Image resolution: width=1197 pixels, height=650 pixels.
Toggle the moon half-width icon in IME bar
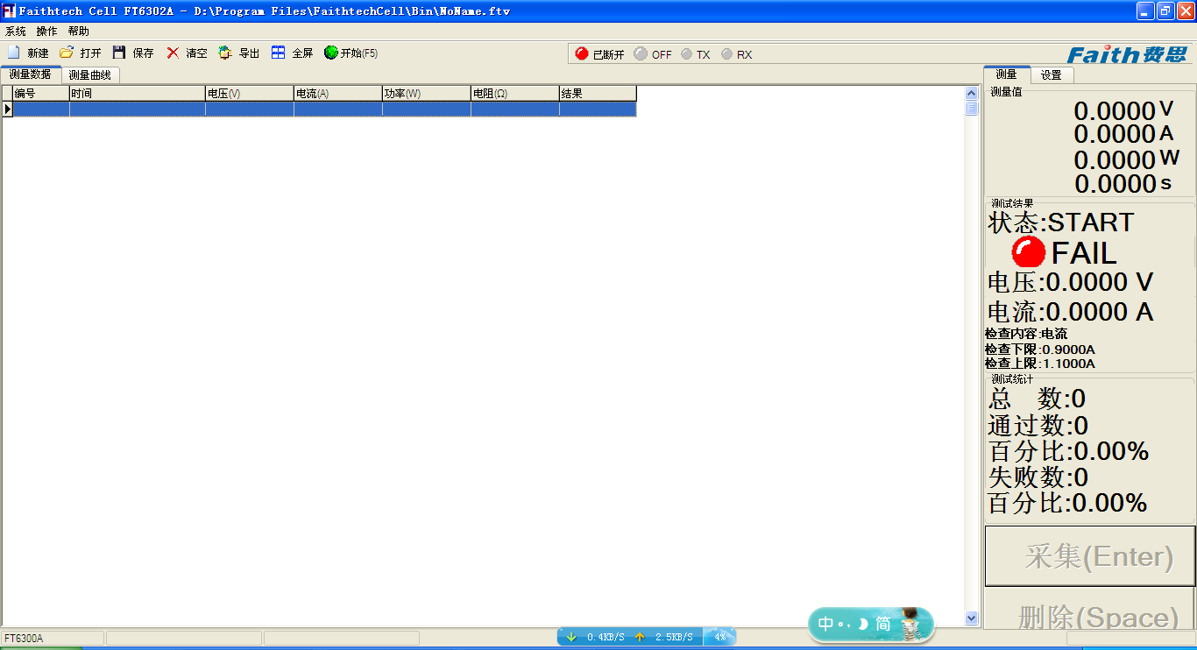(862, 625)
